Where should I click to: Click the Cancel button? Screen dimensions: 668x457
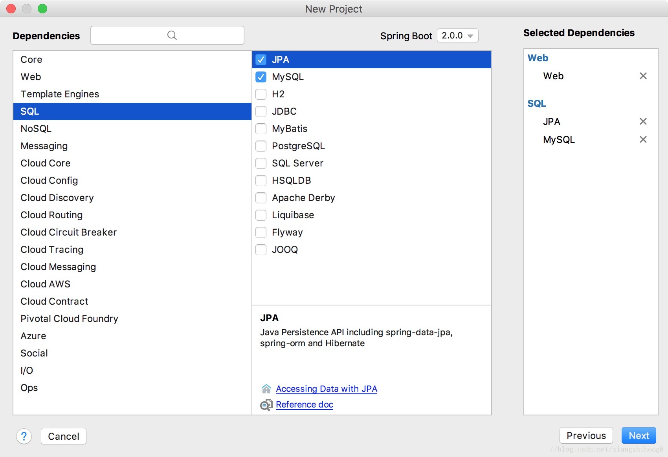coord(64,436)
